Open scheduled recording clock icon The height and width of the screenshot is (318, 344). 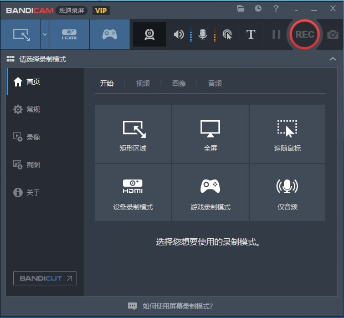[258, 8]
